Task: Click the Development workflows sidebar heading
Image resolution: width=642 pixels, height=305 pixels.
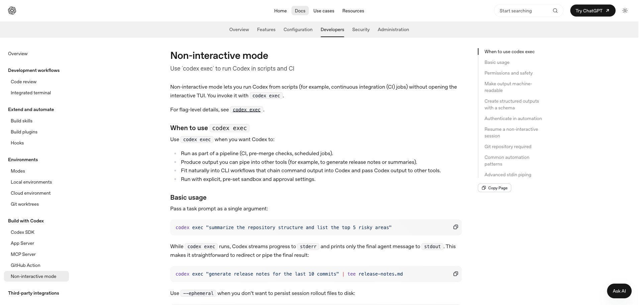Action: [34, 70]
